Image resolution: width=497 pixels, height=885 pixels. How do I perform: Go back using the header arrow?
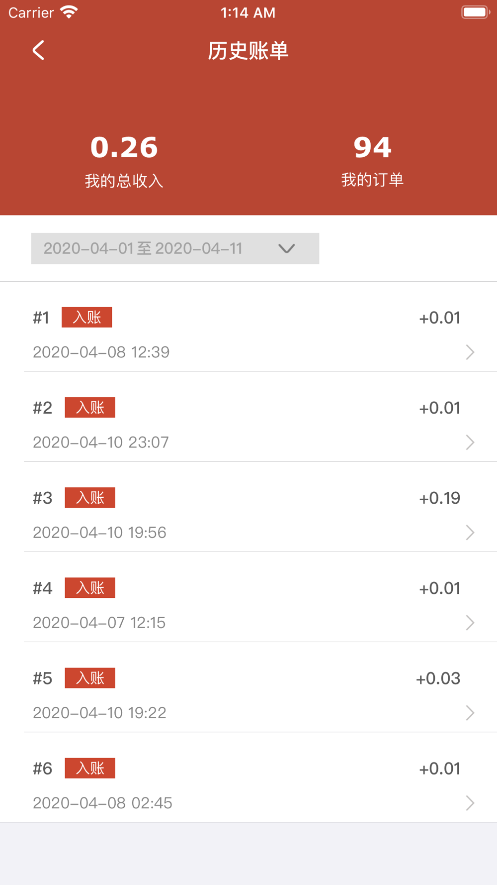pyautogui.click(x=38, y=50)
